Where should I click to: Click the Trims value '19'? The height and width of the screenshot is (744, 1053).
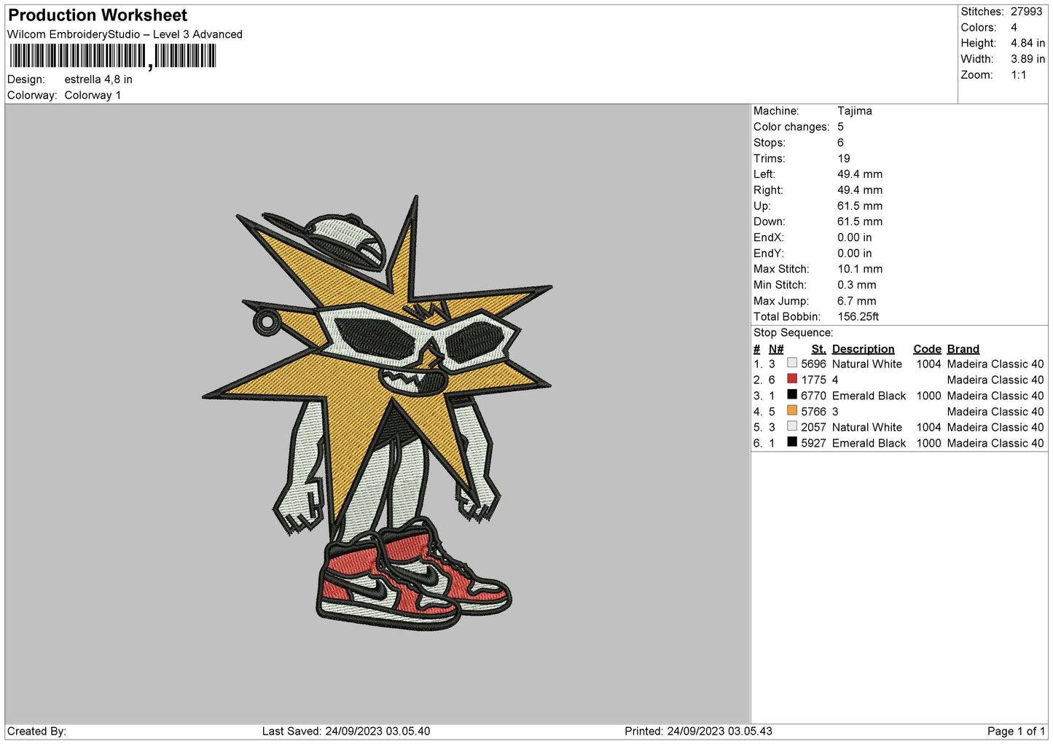[x=844, y=158]
